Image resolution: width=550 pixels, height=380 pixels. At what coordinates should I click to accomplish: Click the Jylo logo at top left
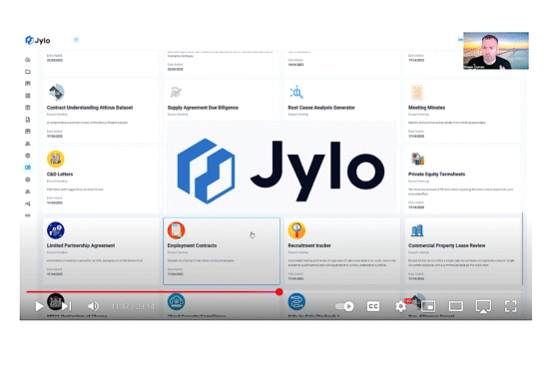click(38, 40)
